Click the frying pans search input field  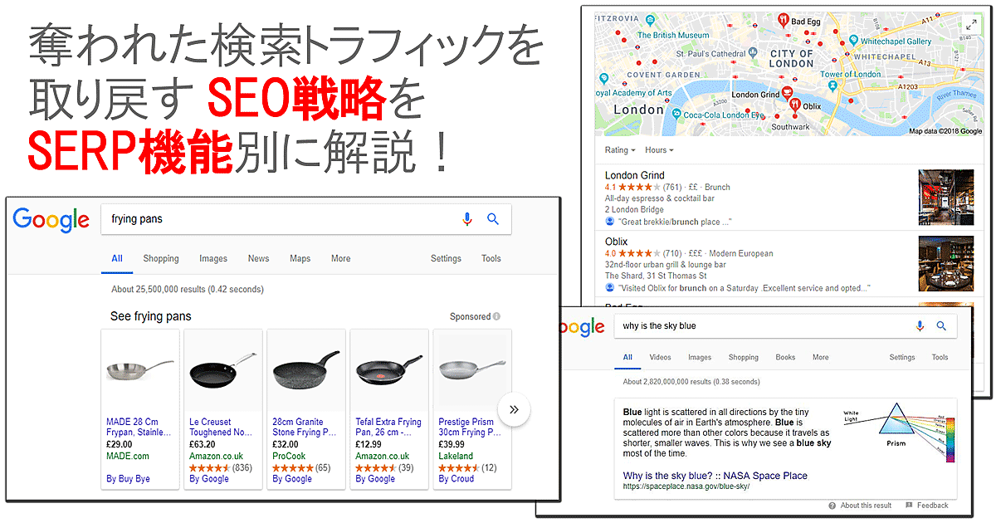pyautogui.click(x=282, y=219)
